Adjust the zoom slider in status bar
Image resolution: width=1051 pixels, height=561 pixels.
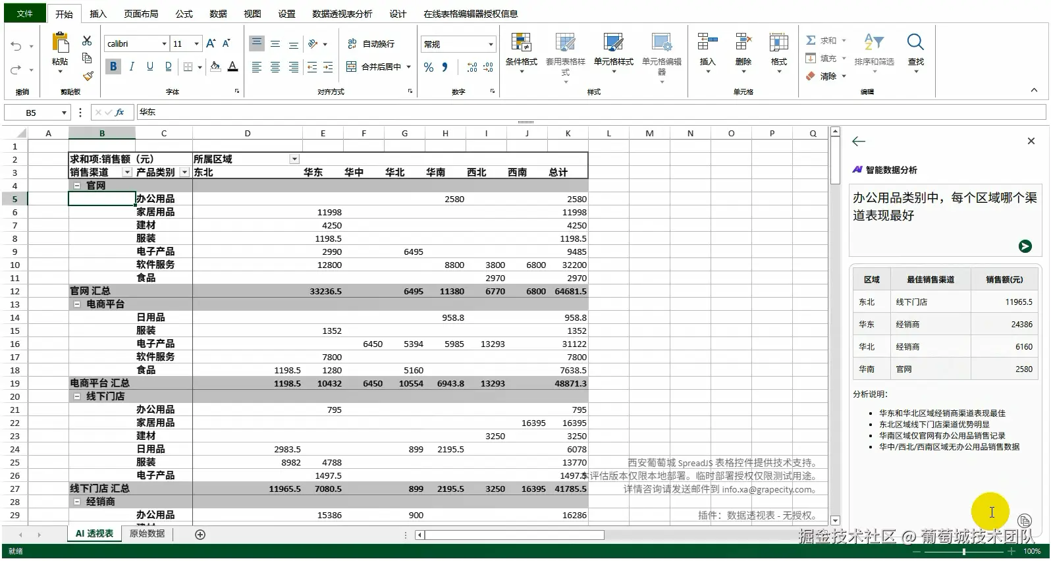coord(963,551)
